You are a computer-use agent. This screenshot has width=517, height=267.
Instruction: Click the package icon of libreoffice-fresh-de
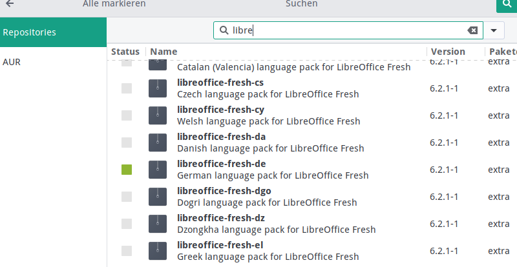tap(158, 170)
